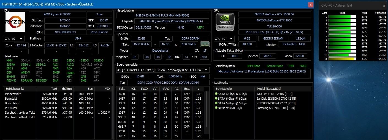The width and height of the screenshot is (388, 140).
Task: Click the RDSEED feature flag
Action: coord(41,80)
